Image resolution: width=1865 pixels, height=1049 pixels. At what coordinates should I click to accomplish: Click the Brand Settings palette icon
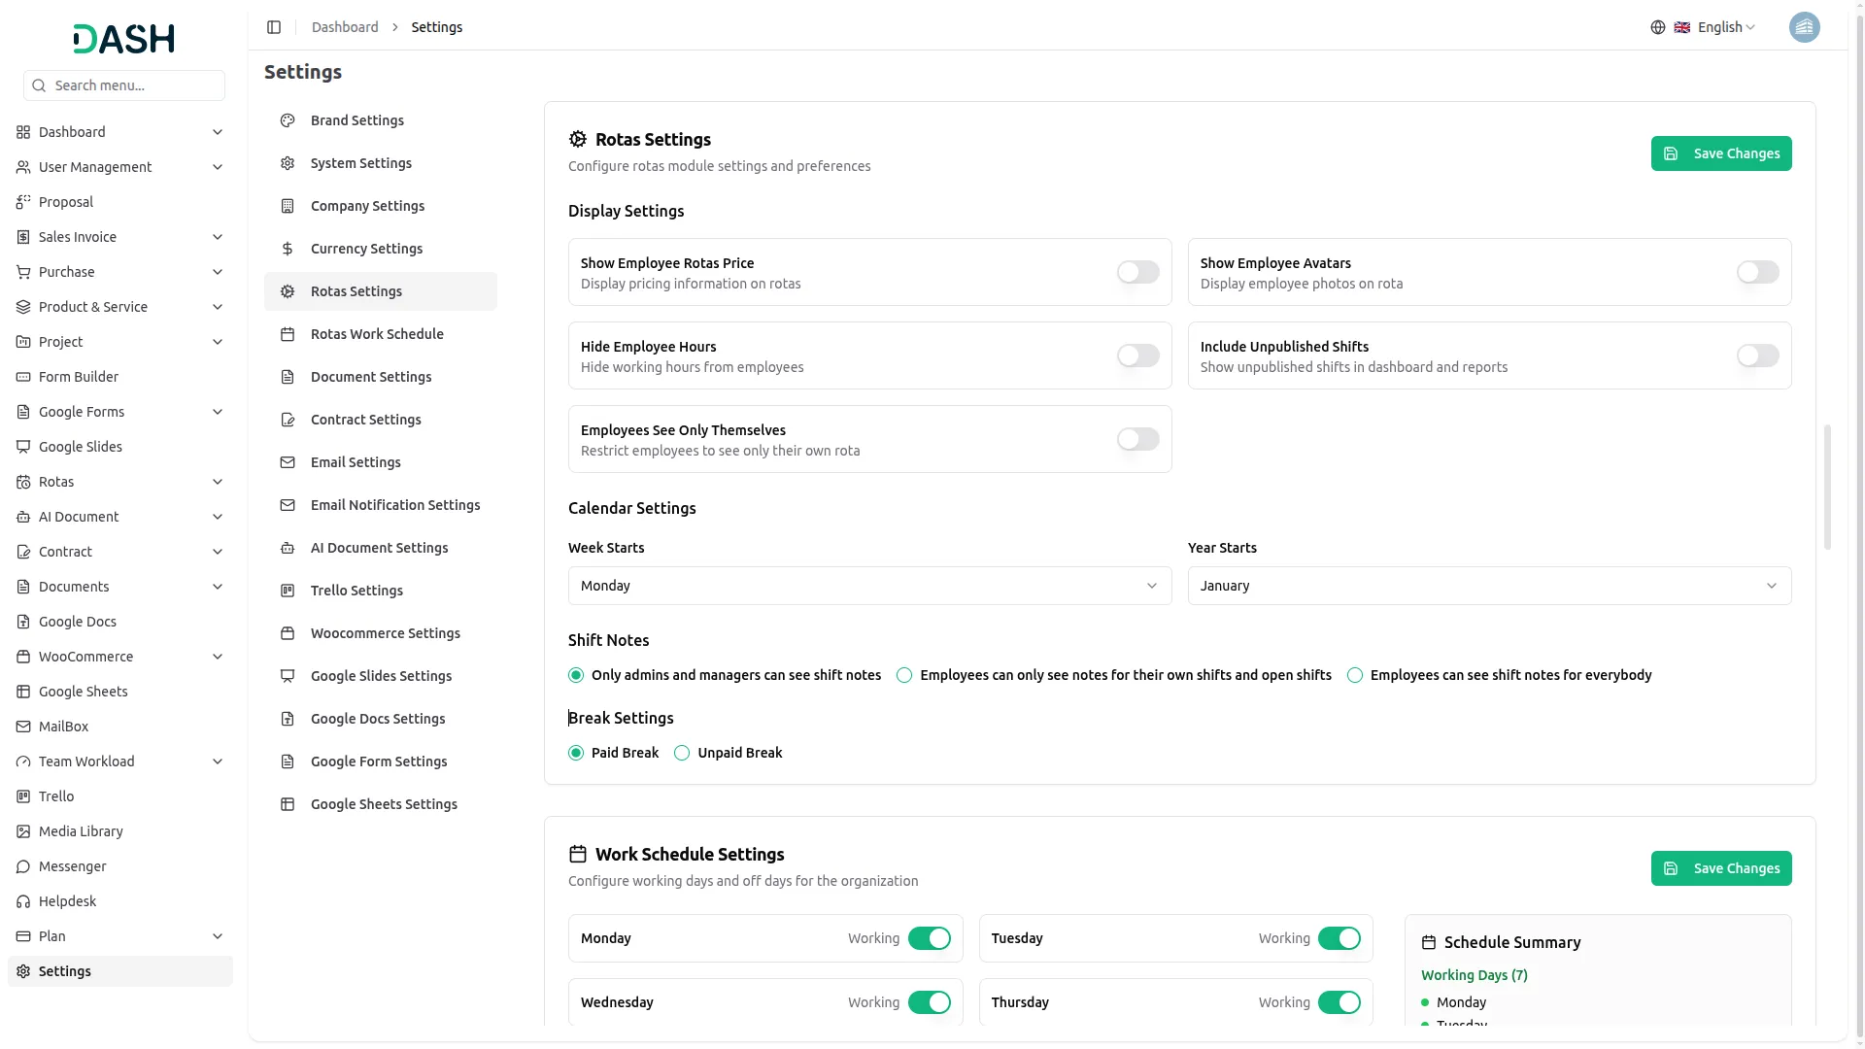coord(288,120)
